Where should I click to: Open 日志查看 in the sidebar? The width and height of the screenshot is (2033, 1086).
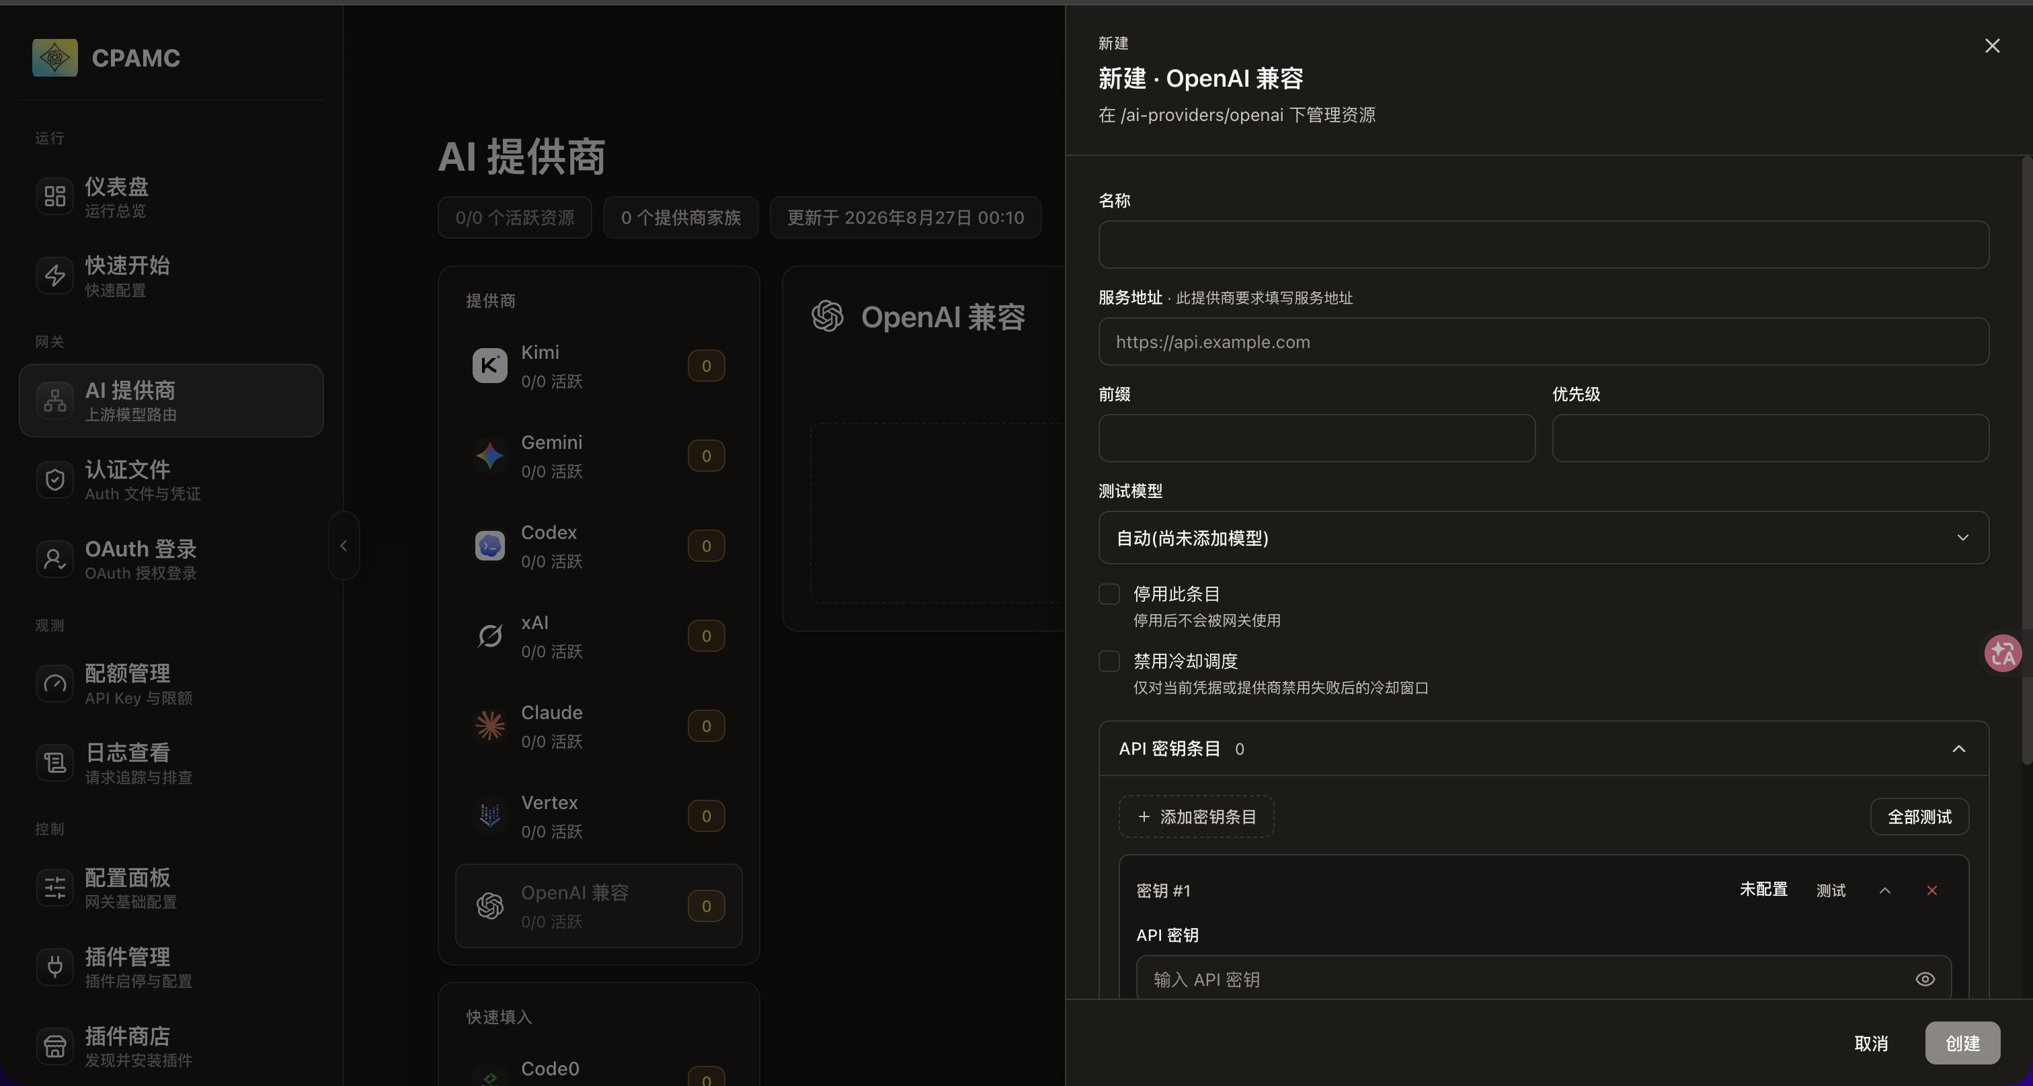tap(171, 763)
